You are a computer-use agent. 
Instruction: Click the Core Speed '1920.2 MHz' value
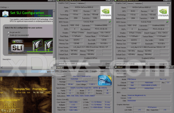pos(73,102)
